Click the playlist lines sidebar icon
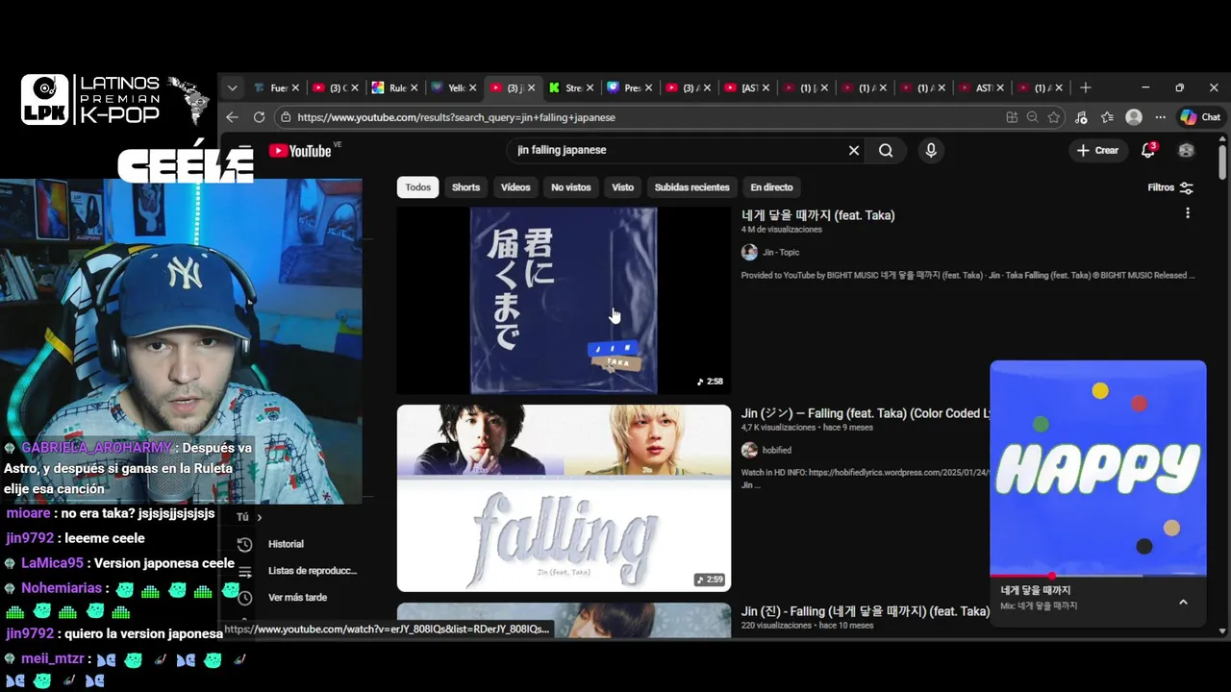This screenshot has width=1231, height=692. [244, 571]
